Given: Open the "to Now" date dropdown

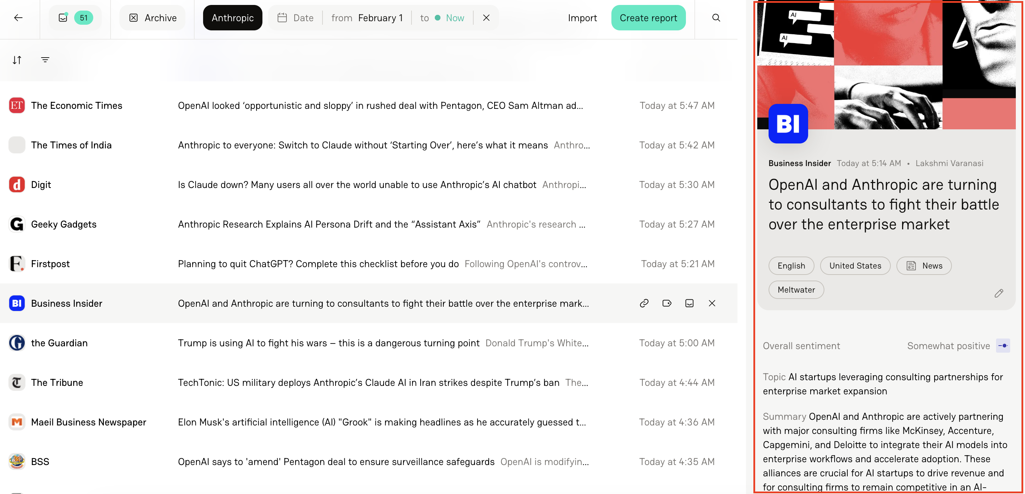Looking at the screenshot, I should click(x=441, y=18).
